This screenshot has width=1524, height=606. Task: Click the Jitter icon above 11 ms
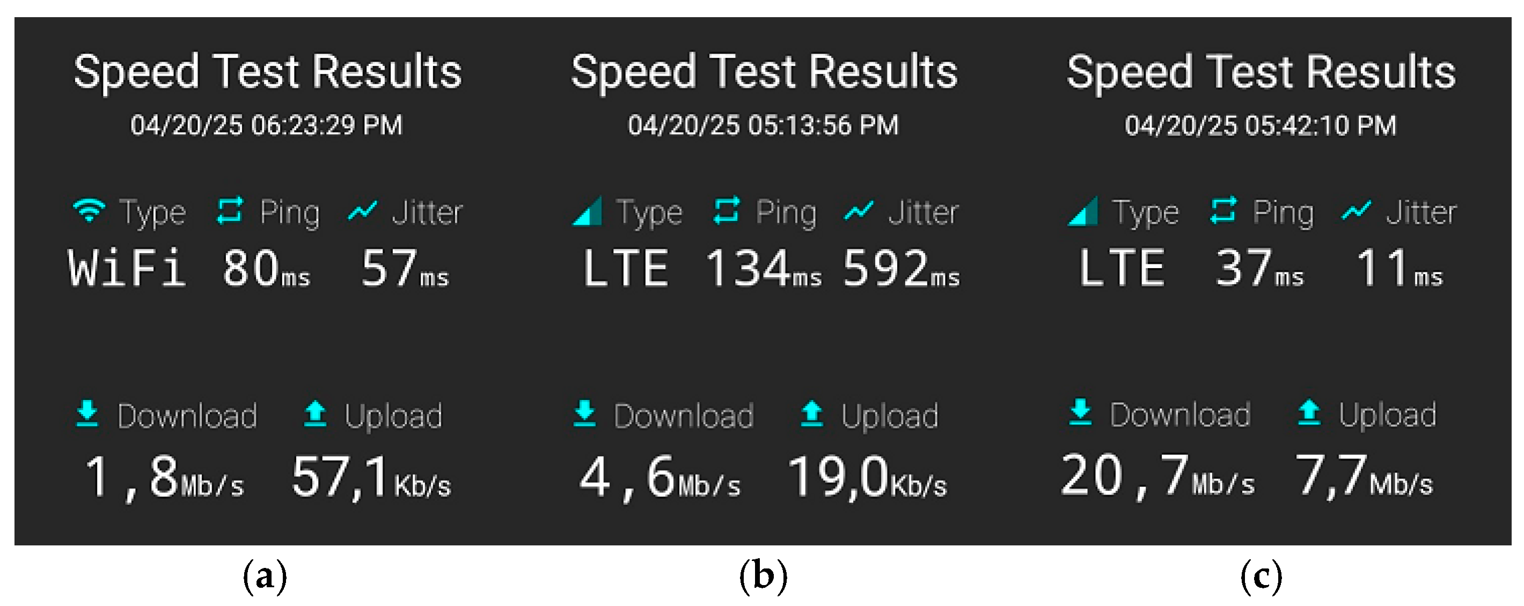pyautogui.click(x=1356, y=210)
